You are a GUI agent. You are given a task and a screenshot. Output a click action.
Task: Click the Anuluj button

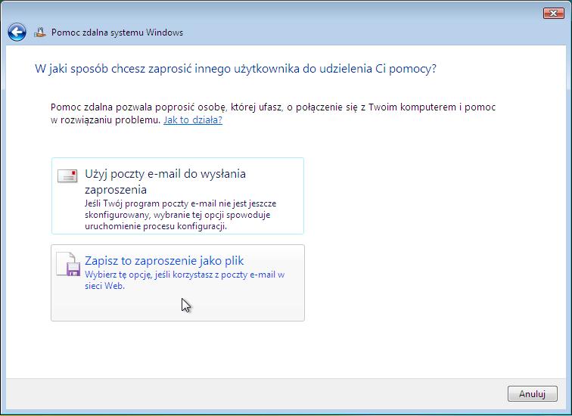(x=532, y=394)
